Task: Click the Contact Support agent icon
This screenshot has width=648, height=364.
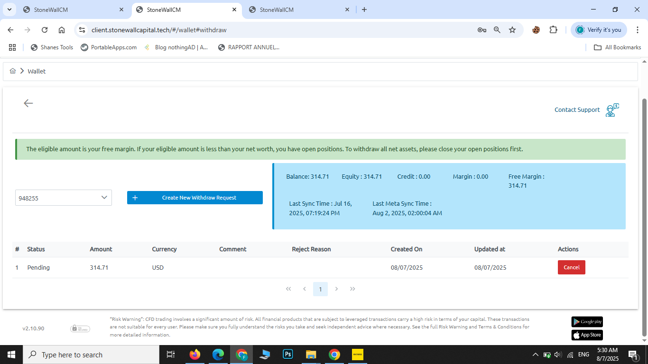Action: point(612,110)
